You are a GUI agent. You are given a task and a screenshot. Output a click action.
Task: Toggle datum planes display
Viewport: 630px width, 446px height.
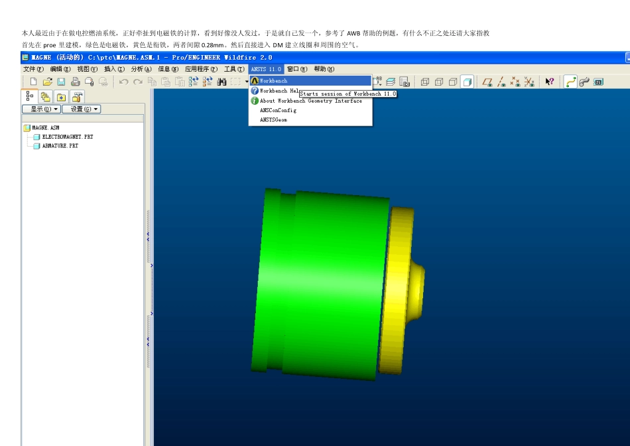click(487, 82)
